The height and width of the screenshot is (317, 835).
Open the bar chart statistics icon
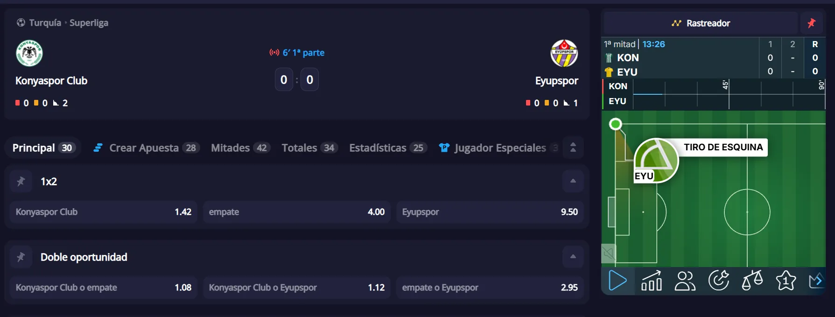652,281
